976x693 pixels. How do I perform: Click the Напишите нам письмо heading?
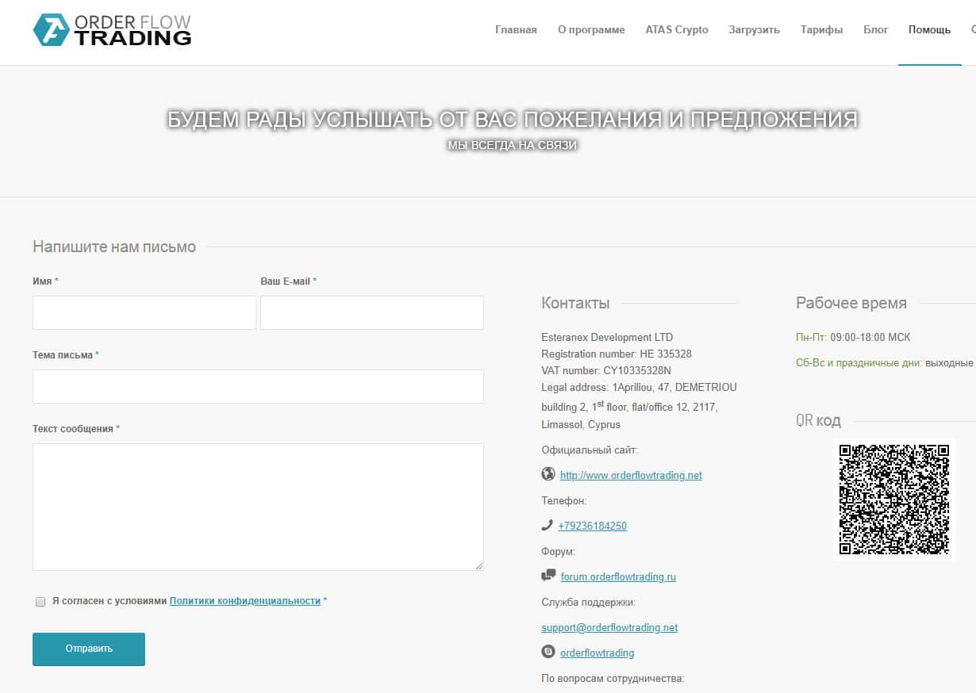tap(114, 247)
